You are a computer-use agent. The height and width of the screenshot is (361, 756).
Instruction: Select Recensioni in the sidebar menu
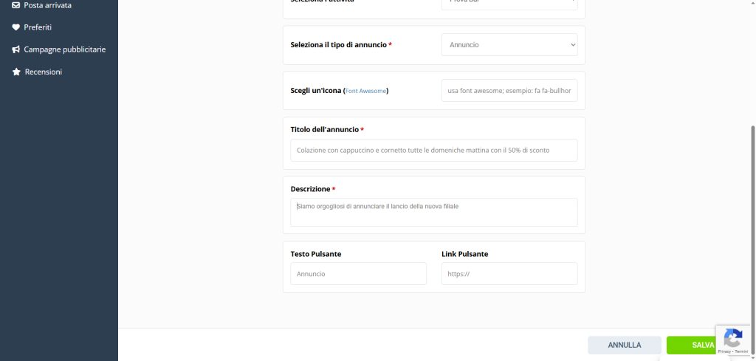click(x=43, y=72)
